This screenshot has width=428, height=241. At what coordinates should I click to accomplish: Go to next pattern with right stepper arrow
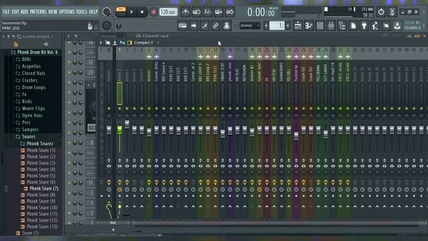pos(288,25)
